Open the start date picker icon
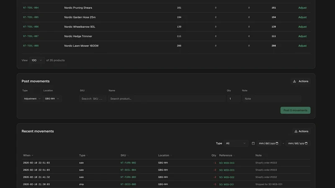335x188 pixels. [x=277, y=143]
